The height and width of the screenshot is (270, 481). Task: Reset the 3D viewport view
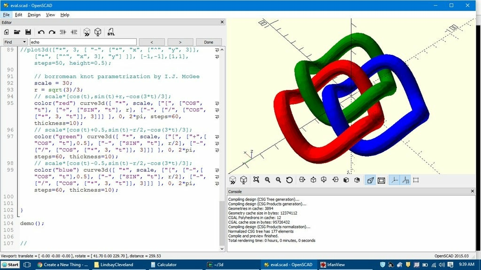(289, 180)
